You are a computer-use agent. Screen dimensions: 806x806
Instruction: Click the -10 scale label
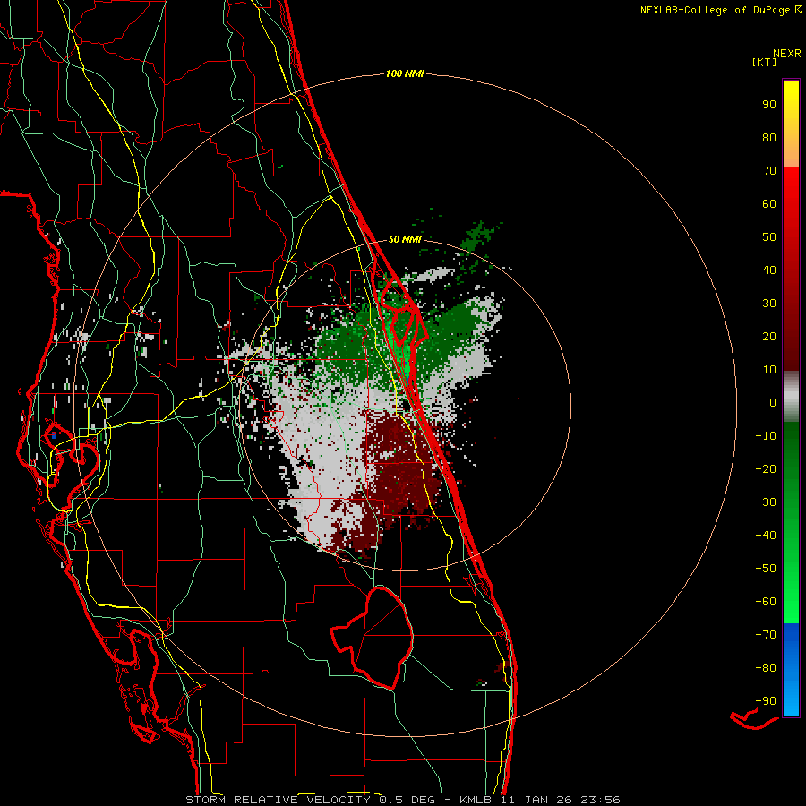[766, 436]
